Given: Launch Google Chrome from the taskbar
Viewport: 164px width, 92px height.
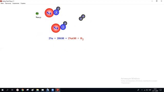Looking at the screenshot, I should (23, 90).
